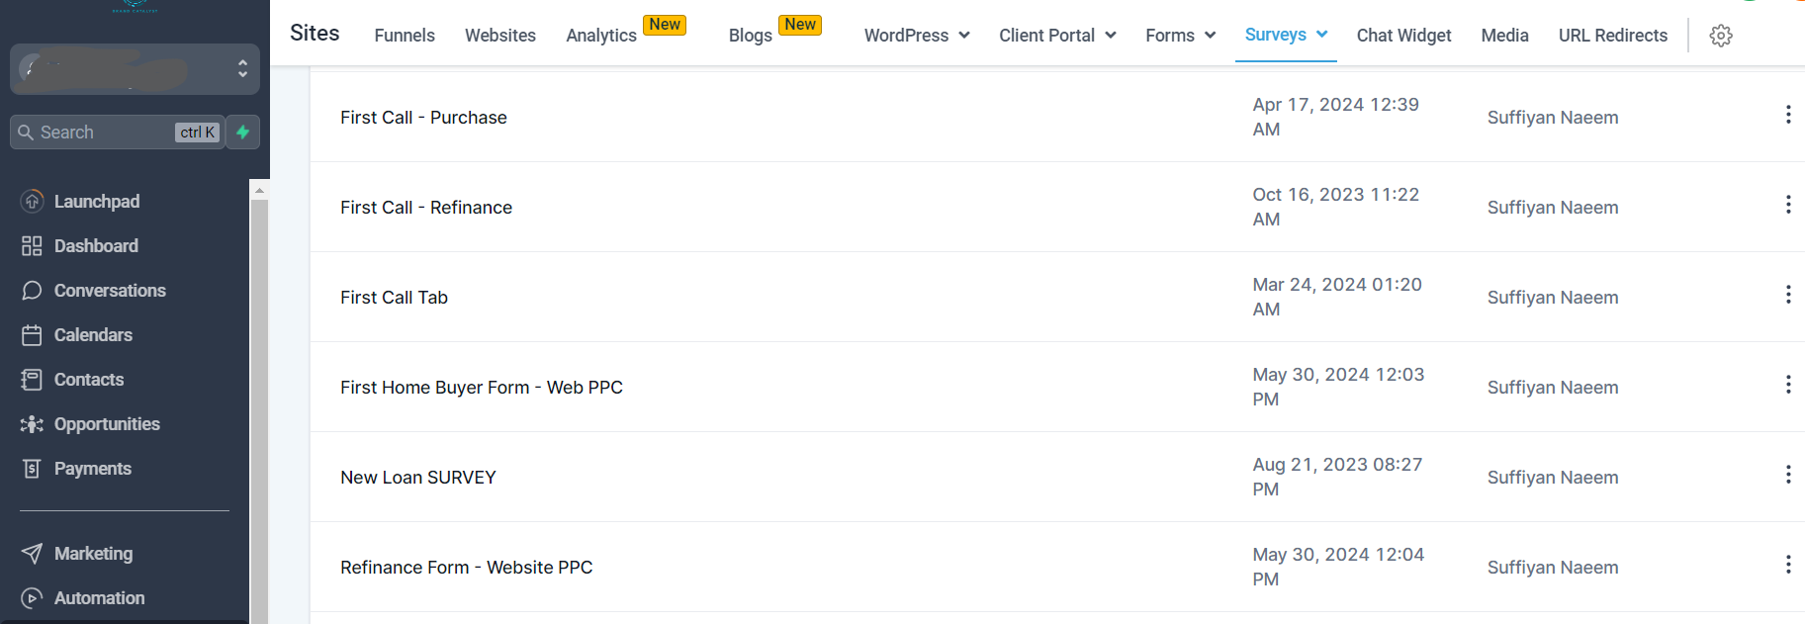Open Marketing from sidebar
Viewport: 1805px width, 624px height.
point(93,554)
